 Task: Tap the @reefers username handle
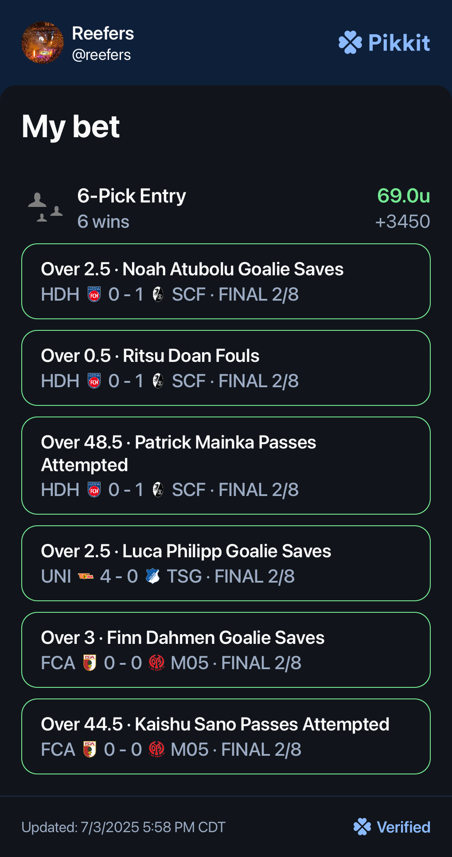(x=101, y=55)
